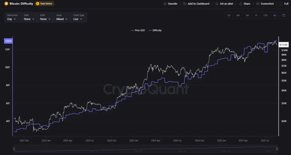This screenshot has height=155, width=291.
Task: Click the Set an alert bell icon
Action: (217, 4)
